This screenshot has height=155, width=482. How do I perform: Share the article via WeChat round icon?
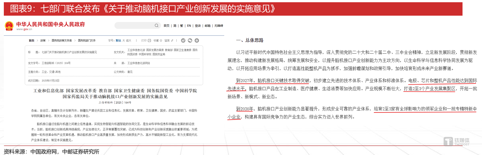(x=190, y=41)
